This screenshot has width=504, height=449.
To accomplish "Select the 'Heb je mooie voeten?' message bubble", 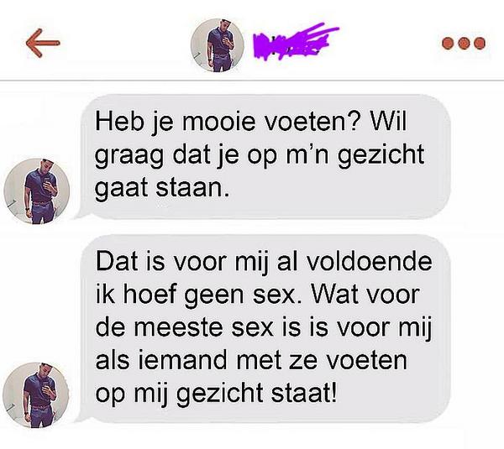I will [264, 157].
